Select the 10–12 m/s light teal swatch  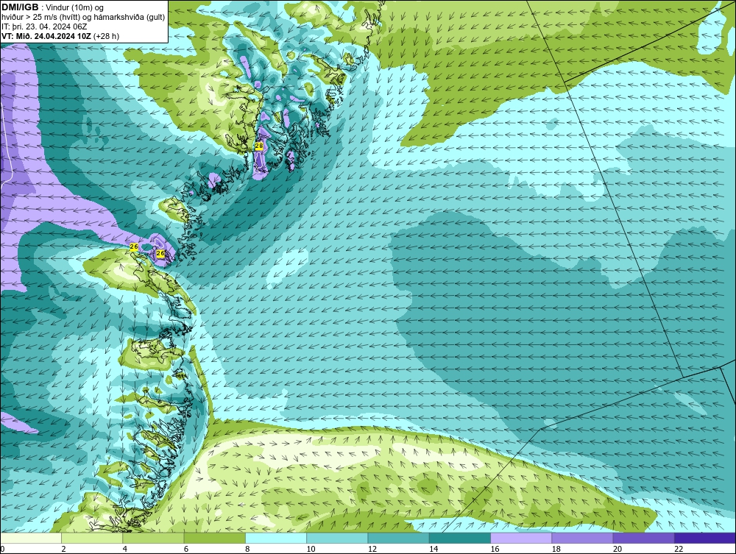(337, 538)
